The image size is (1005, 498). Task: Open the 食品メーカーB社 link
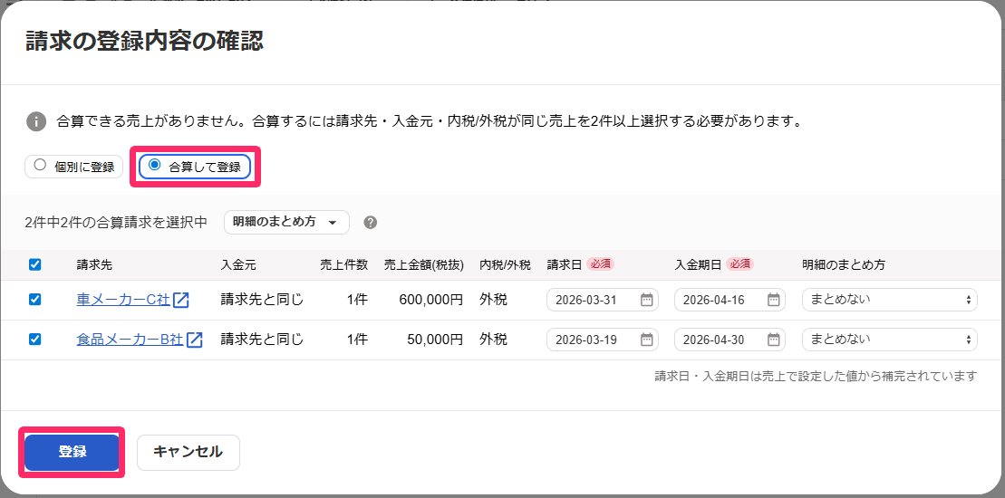[x=130, y=340]
